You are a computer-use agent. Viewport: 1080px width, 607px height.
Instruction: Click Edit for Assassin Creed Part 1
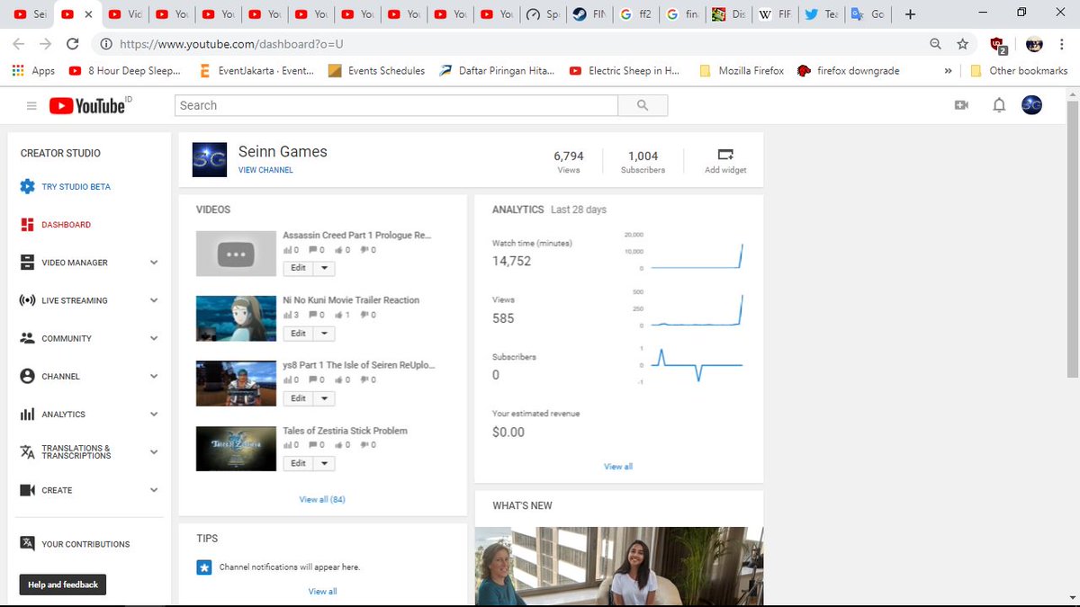tap(298, 268)
